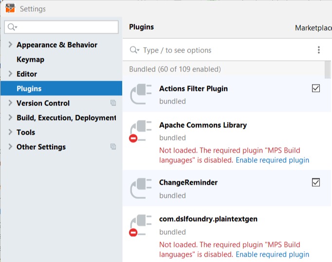Click the copy icon beside Other Settings
This screenshot has height=262, width=332.
[113, 147]
